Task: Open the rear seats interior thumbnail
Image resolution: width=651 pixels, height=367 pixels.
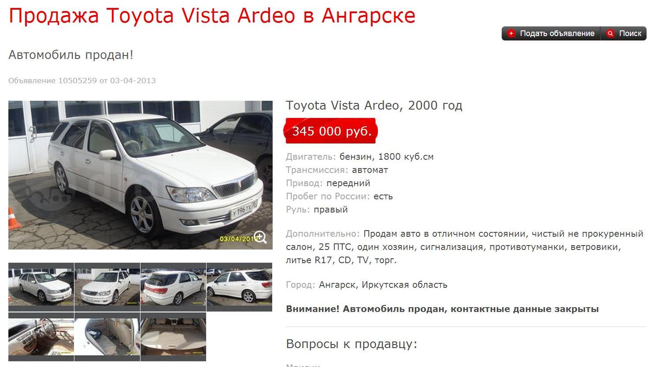Action: click(x=107, y=337)
